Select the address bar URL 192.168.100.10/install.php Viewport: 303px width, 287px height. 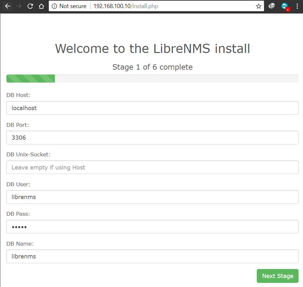tap(126, 6)
